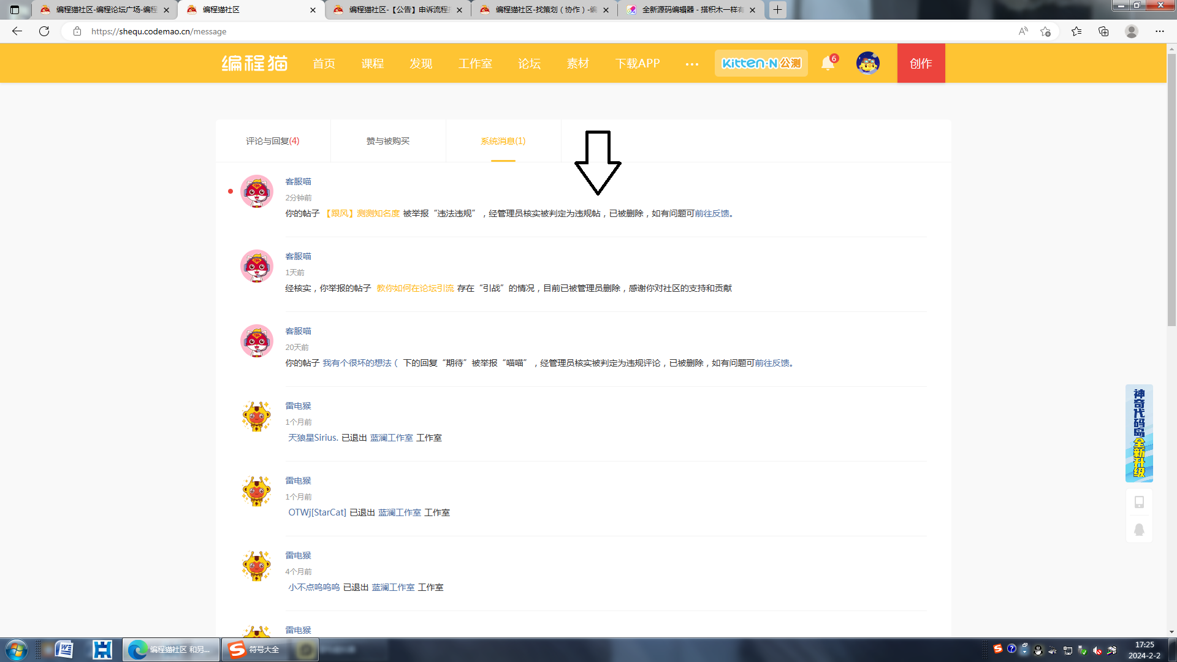
Task: Open 发现 in navbar
Action: [421, 64]
